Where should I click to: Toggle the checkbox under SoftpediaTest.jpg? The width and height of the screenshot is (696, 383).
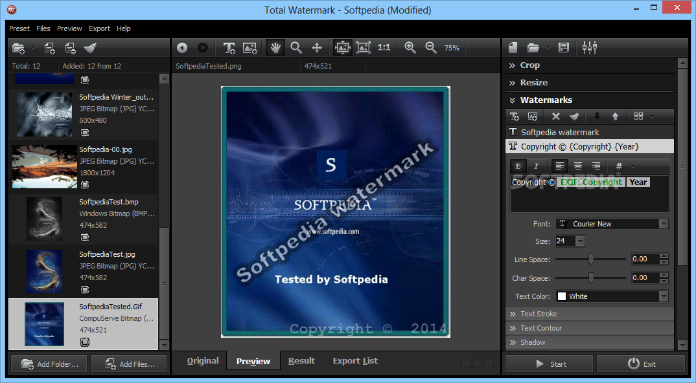click(85, 289)
